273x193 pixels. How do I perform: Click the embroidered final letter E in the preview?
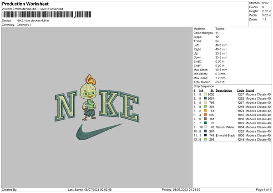tap(130, 107)
